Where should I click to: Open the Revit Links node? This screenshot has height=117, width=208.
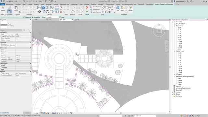(179, 96)
